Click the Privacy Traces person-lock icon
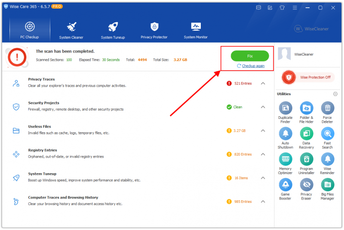The width and height of the screenshot is (344, 230). [x=16, y=83]
